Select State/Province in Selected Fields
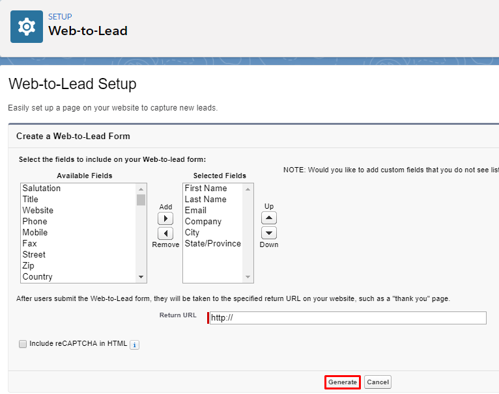 (x=212, y=244)
